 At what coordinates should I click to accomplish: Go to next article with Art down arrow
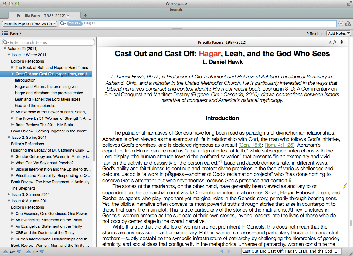[19, 252]
